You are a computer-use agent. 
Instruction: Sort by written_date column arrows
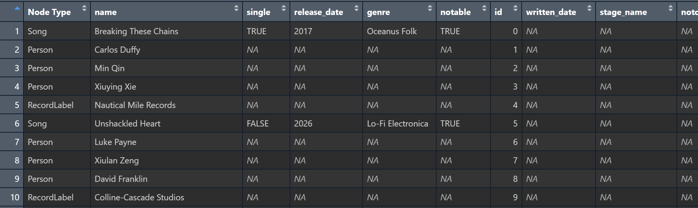[x=589, y=8]
